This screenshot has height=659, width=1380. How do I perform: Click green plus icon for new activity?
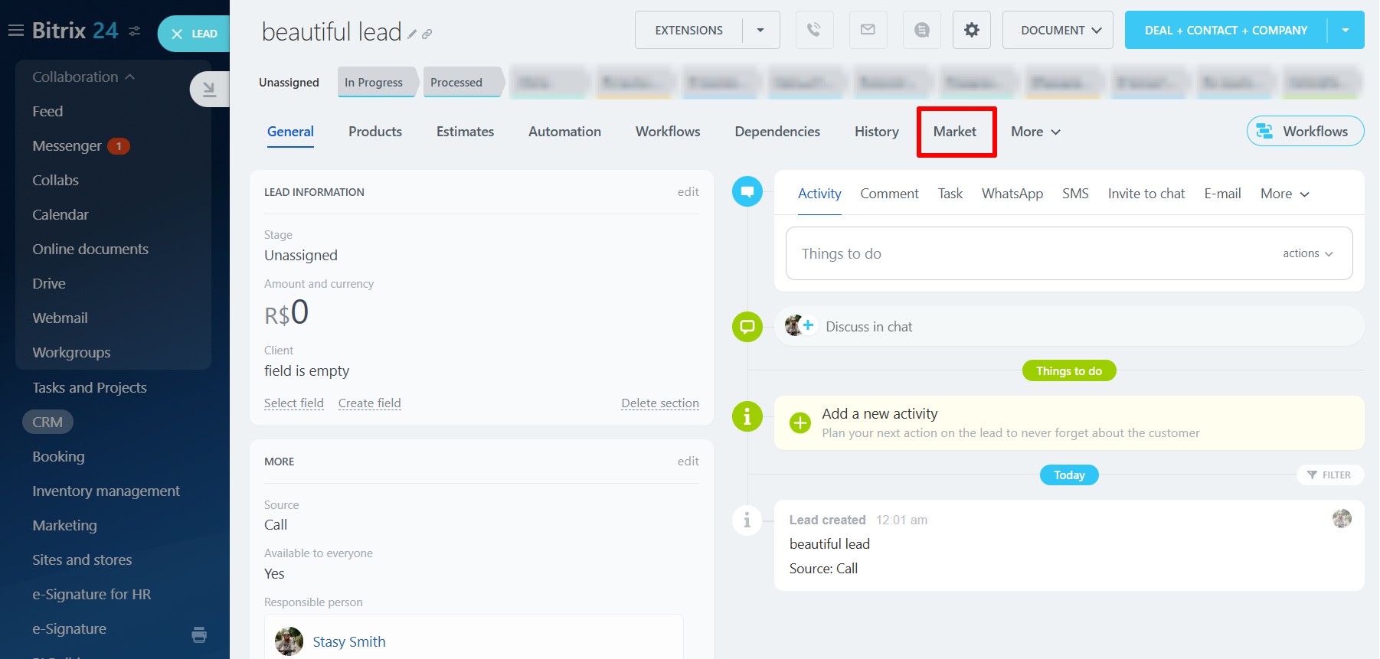(800, 422)
